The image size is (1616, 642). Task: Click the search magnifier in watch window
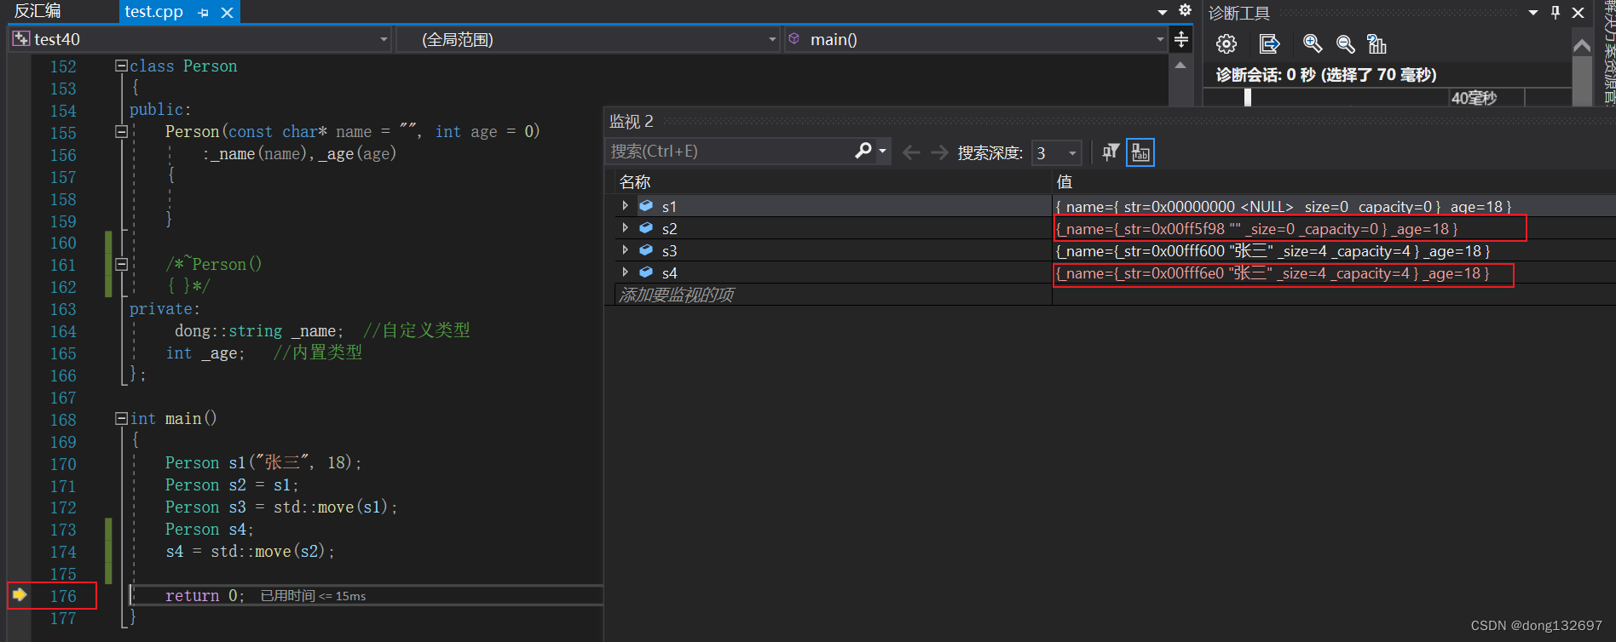863,151
